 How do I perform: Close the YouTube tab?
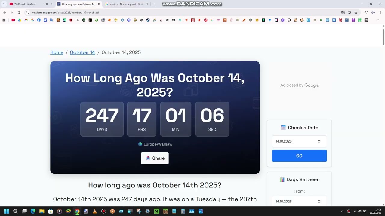(x=51, y=4)
